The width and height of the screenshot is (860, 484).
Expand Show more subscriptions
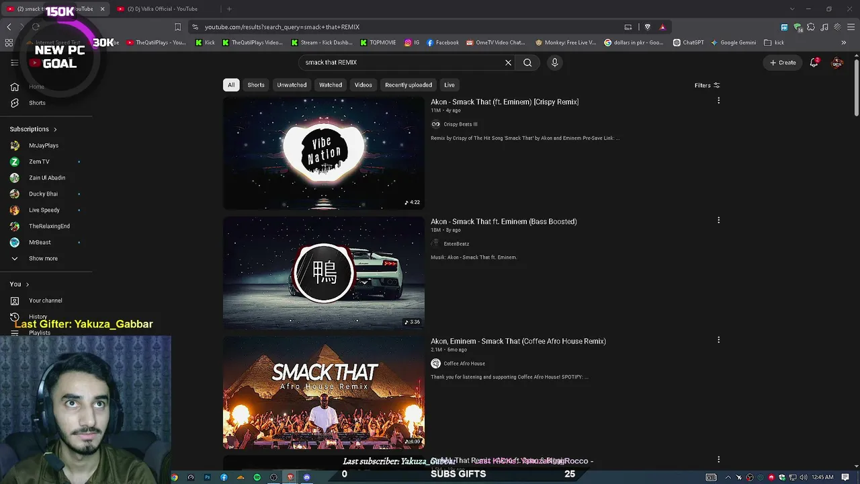click(43, 258)
